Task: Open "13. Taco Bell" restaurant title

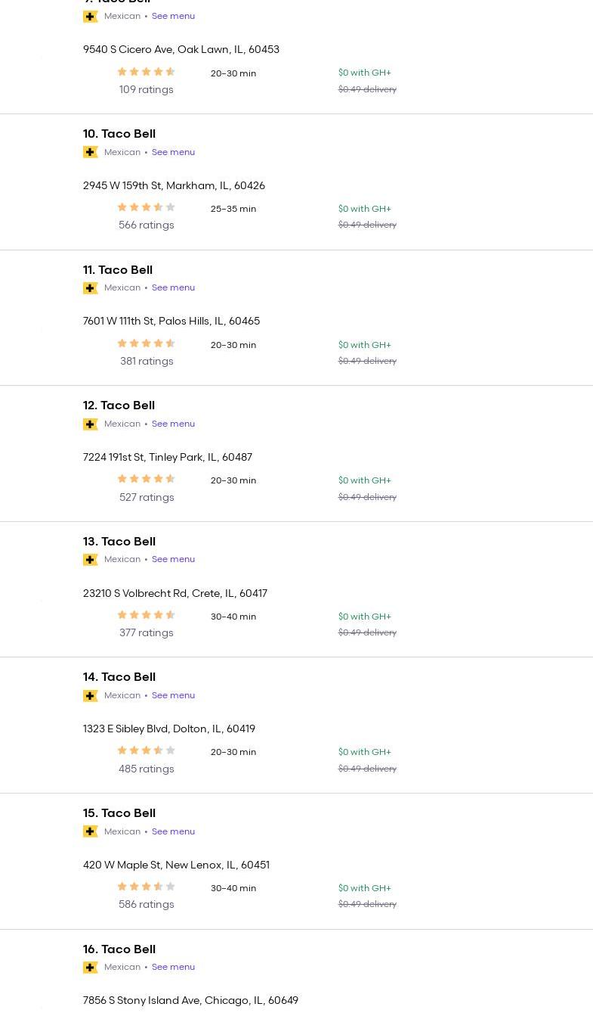Action: click(119, 542)
